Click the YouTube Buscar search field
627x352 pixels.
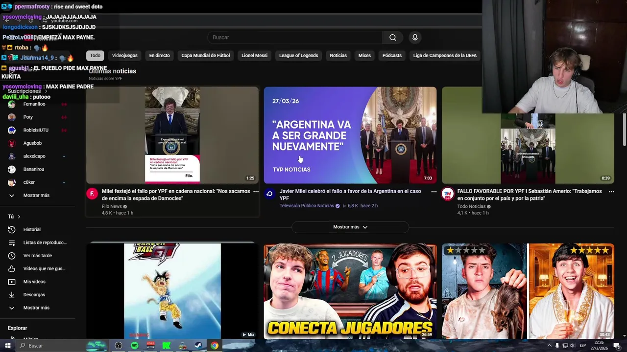click(x=295, y=38)
